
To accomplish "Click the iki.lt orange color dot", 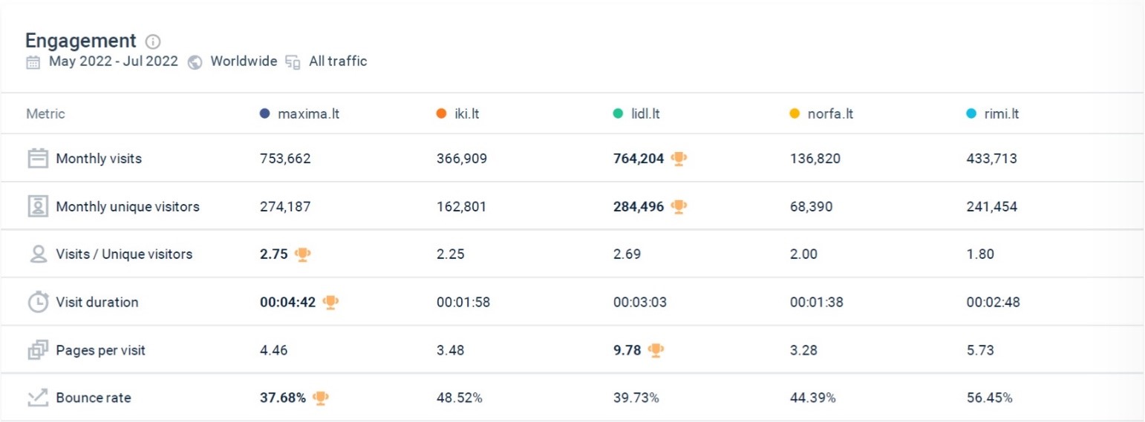I will click(441, 114).
